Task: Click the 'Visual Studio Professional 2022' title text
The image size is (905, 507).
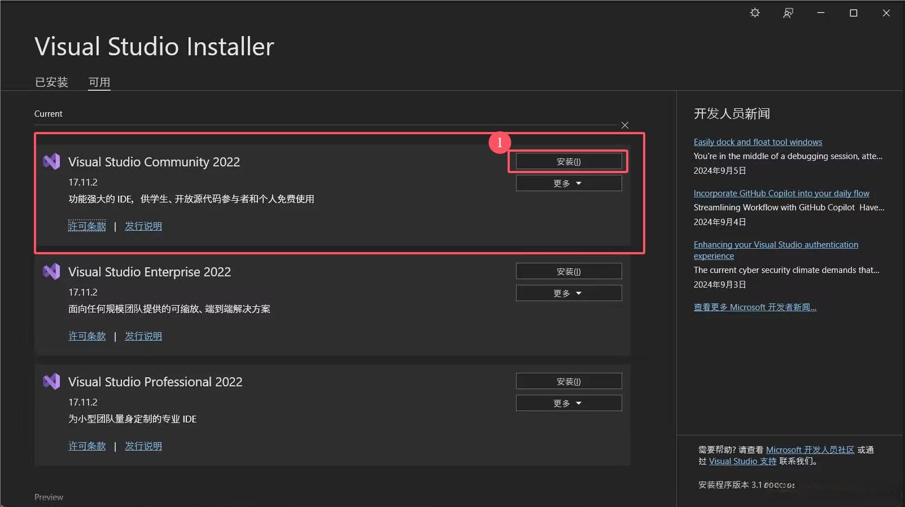Action: pyautogui.click(x=155, y=382)
